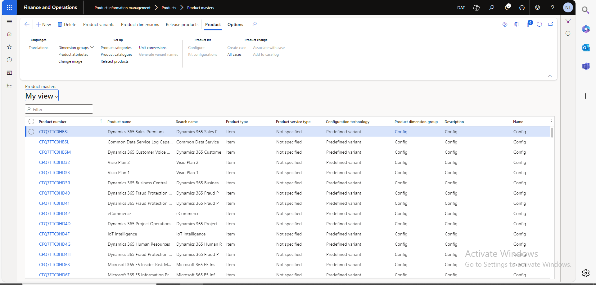This screenshot has height=285, width=596.
Task: Open the Product variants menu
Action: tap(98, 24)
